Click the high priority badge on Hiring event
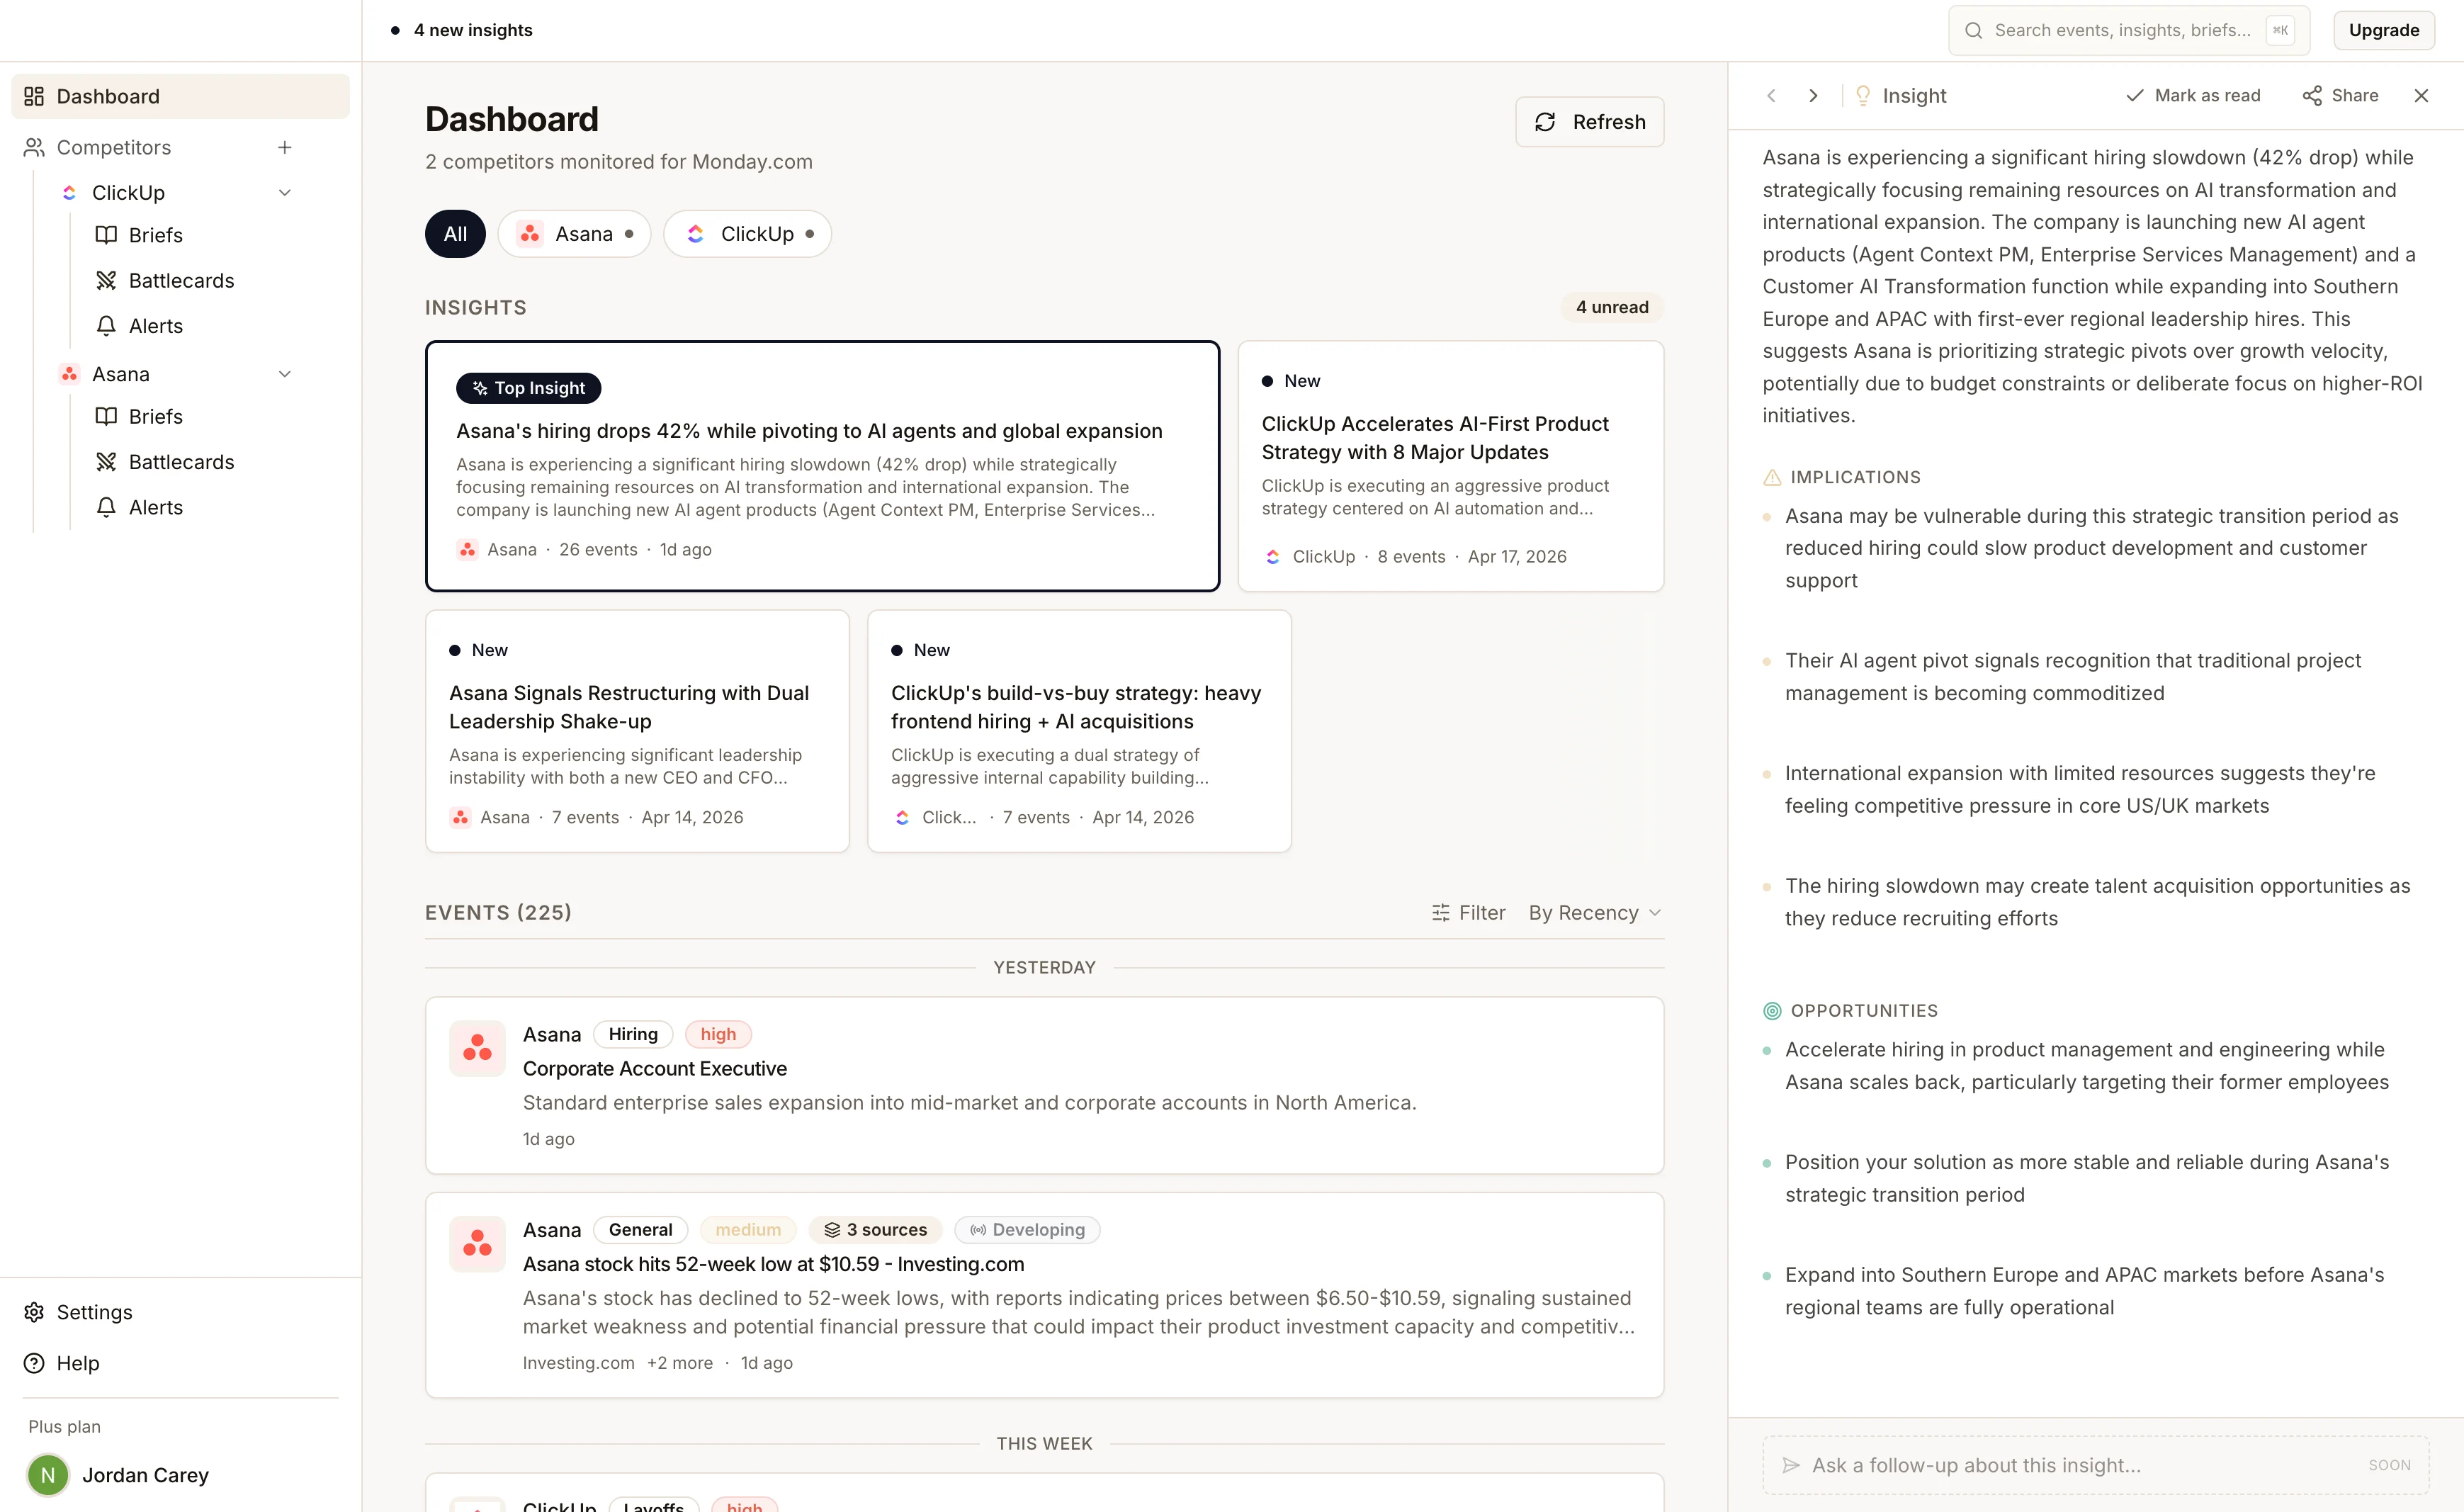The height and width of the screenshot is (1512, 2464). (718, 1034)
